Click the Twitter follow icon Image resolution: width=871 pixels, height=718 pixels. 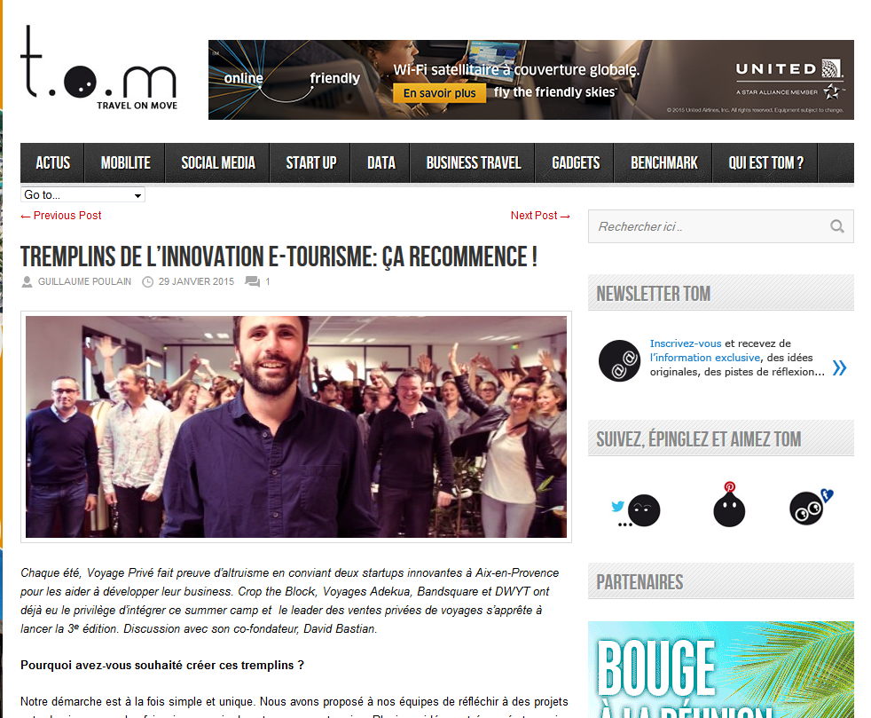(x=636, y=510)
